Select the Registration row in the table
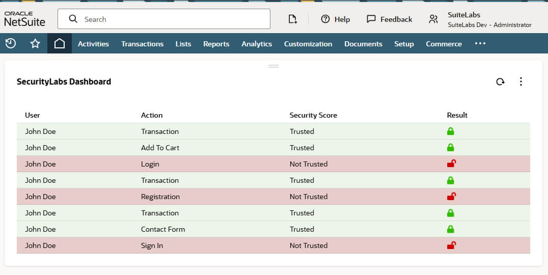The width and height of the screenshot is (548, 275). click(160, 197)
